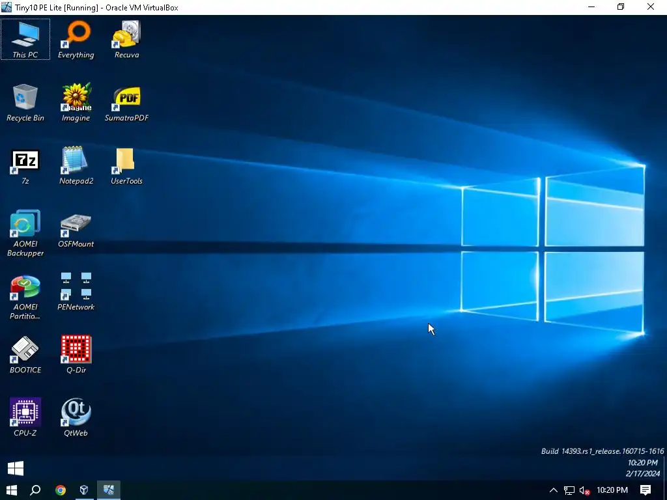Minimize the VirtualBox VM window
This screenshot has width=667, height=500.
(x=591, y=7)
